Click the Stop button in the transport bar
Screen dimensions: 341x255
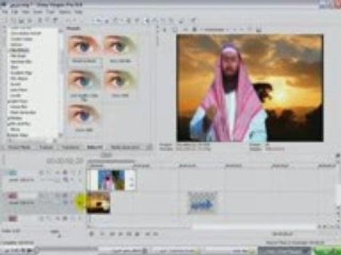coord(137,234)
